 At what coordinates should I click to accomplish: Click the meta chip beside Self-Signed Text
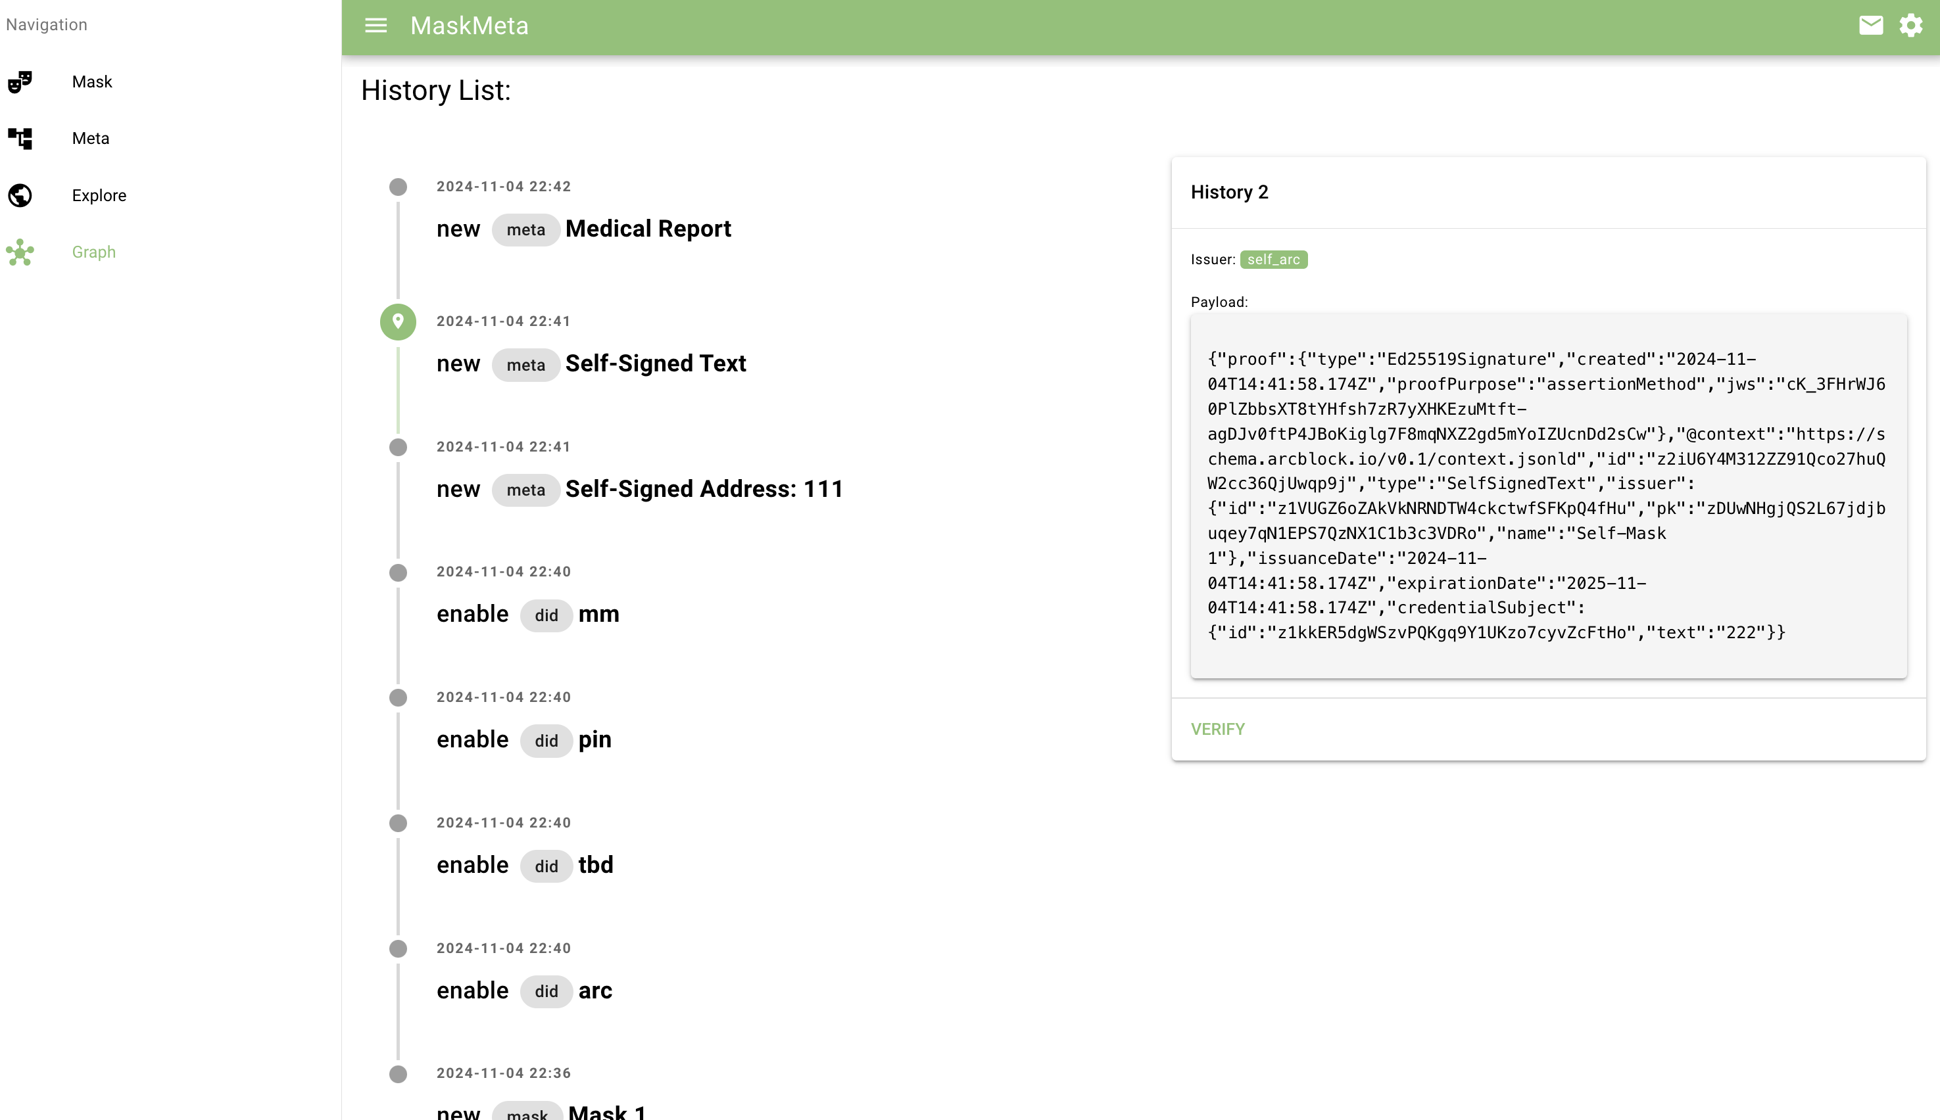(525, 365)
